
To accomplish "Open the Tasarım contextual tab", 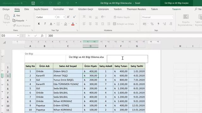I will tap(176, 9).
